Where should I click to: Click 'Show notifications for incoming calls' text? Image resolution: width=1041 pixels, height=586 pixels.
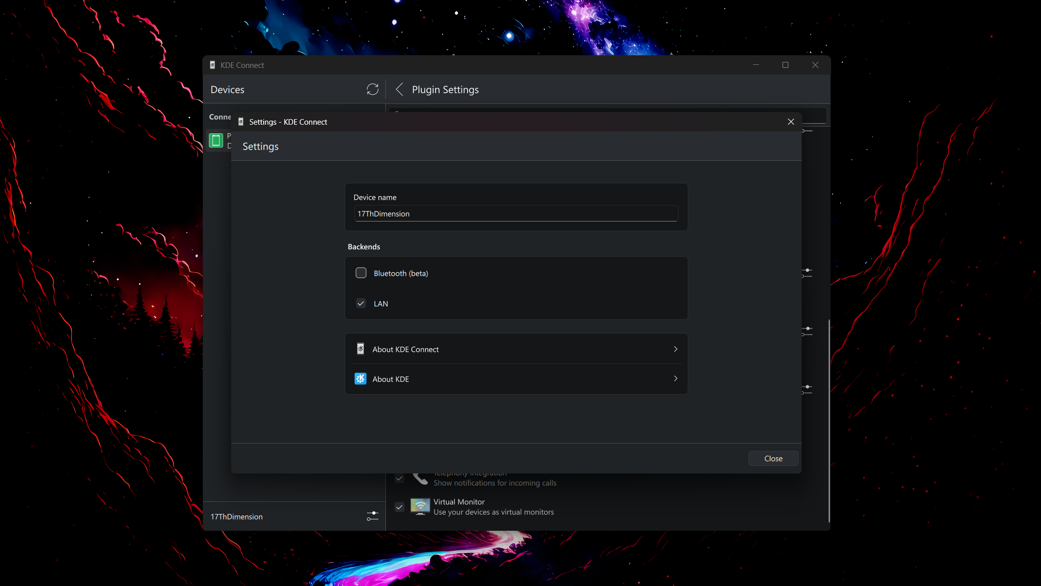coord(495,483)
